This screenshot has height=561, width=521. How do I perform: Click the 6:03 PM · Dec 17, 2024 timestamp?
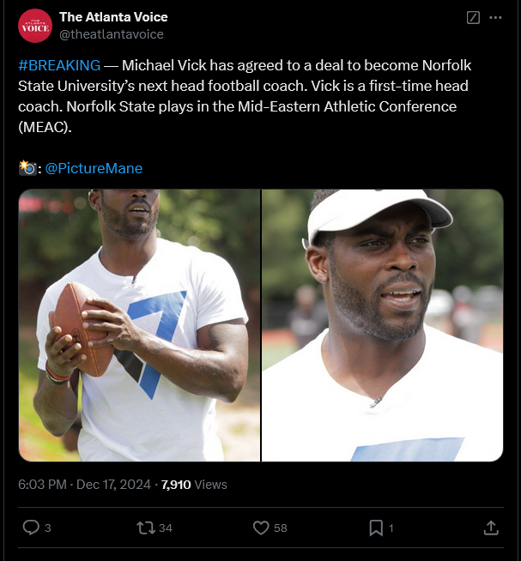pos(85,485)
